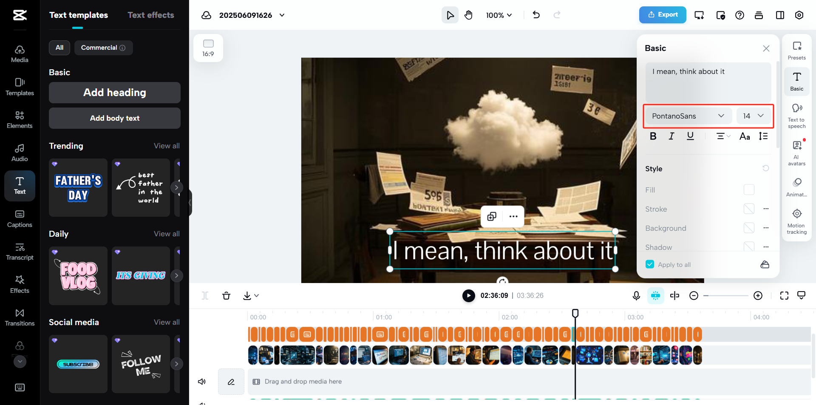Undo the last action
This screenshot has height=405, width=816.
pos(536,15)
